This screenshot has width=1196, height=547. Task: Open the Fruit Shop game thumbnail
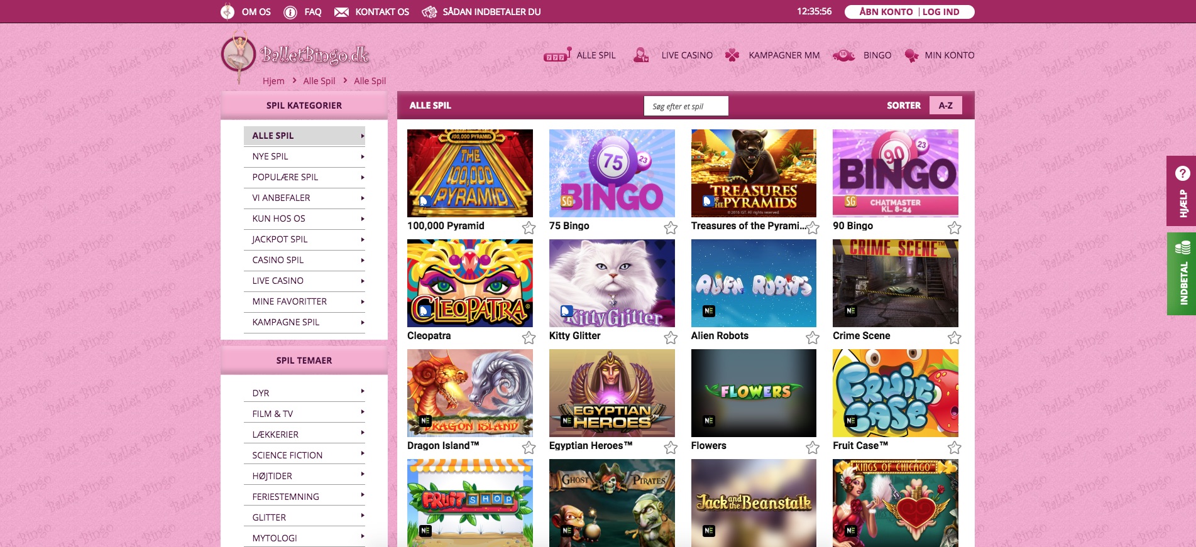(470, 503)
